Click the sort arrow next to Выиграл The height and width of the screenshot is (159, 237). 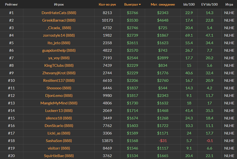point(140,4)
